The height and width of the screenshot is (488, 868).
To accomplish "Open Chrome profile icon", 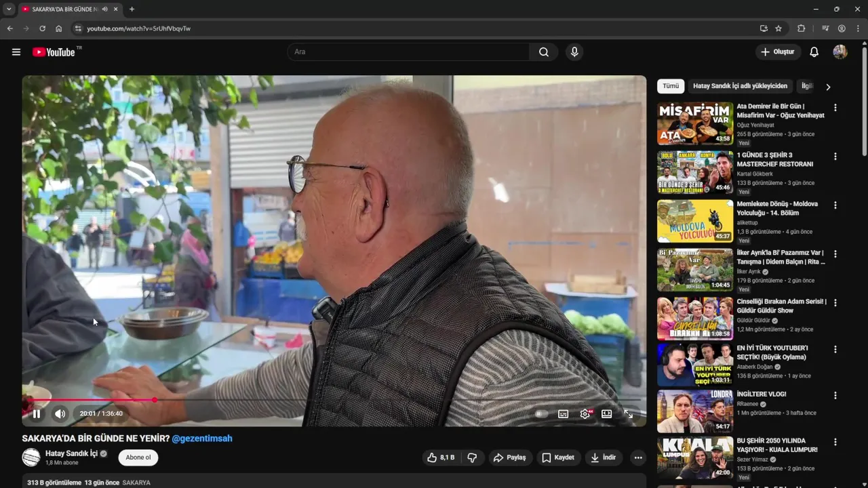I will point(842,28).
